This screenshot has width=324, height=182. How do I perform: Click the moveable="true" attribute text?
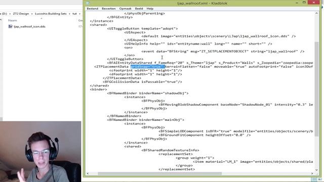click(x=230, y=67)
